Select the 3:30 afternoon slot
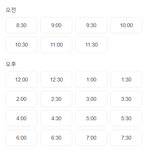This screenshot has height=154, width=146. 126,99
